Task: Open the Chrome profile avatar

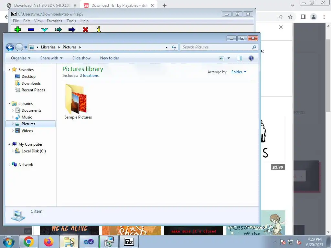Action: pyautogui.click(x=314, y=17)
